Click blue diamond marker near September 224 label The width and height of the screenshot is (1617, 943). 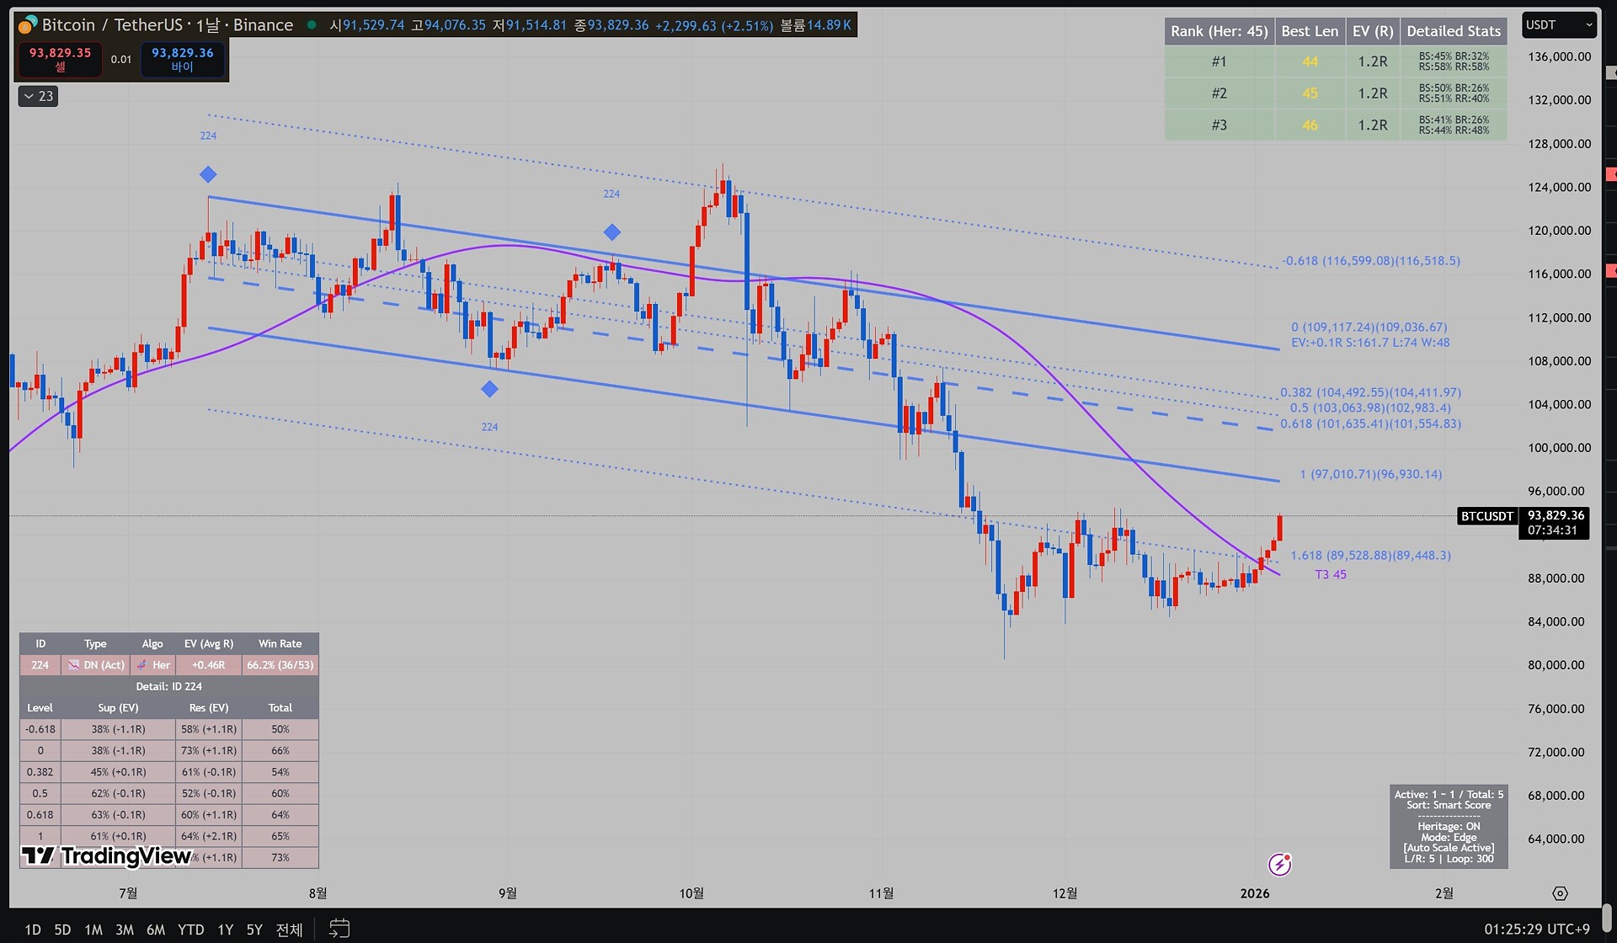click(612, 232)
